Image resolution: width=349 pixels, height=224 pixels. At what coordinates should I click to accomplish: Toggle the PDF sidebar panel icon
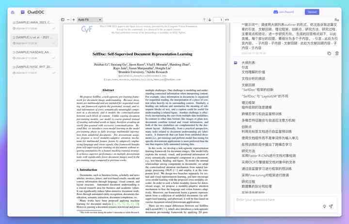63,19
